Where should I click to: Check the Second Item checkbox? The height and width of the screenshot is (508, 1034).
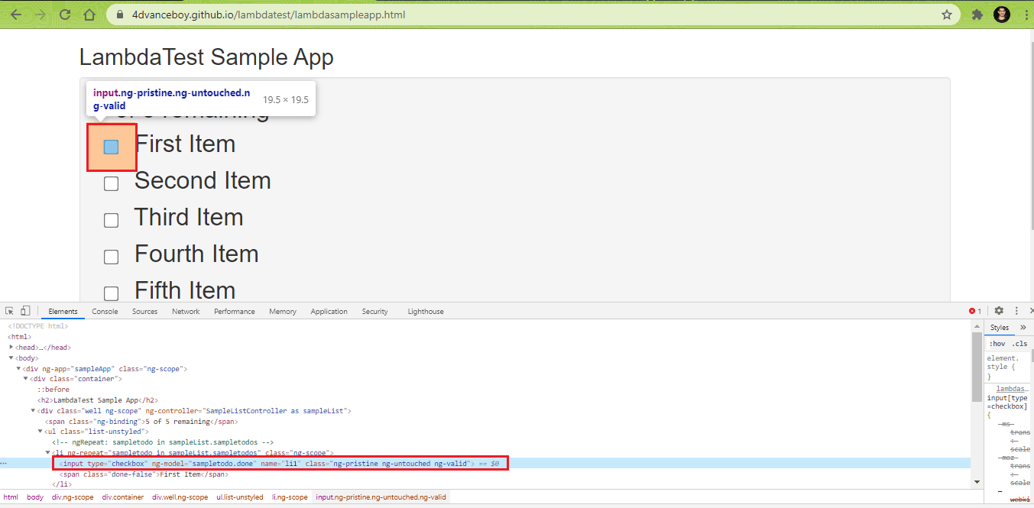[111, 183]
